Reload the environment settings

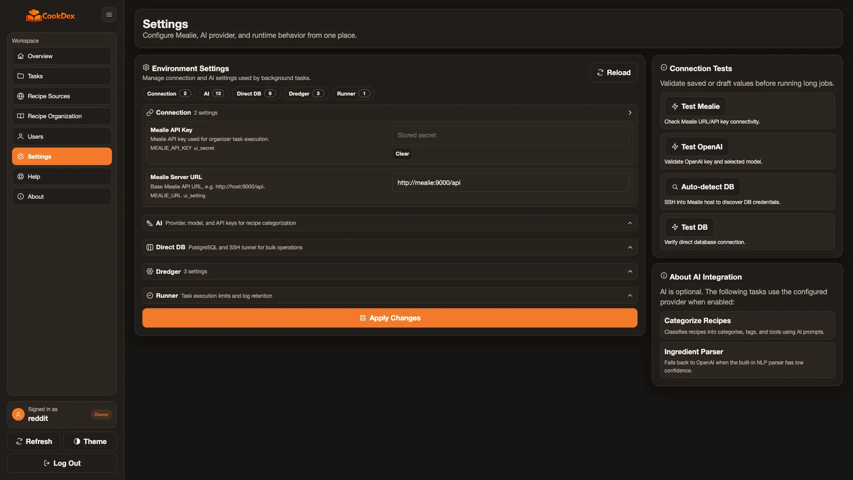tap(614, 72)
